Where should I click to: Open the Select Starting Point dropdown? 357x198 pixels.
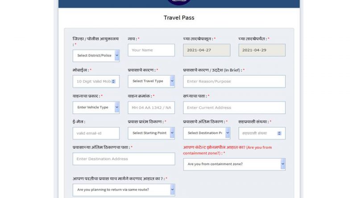pyautogui.click(x=151, y=133)
